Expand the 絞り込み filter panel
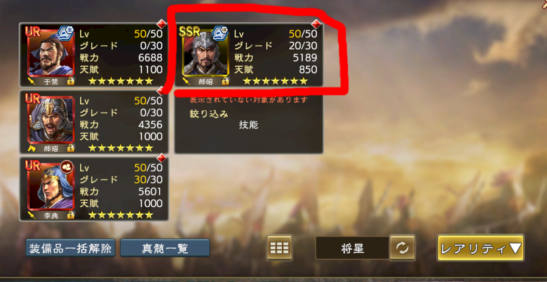Screen dimensions: 547x282 coord(209,114)
